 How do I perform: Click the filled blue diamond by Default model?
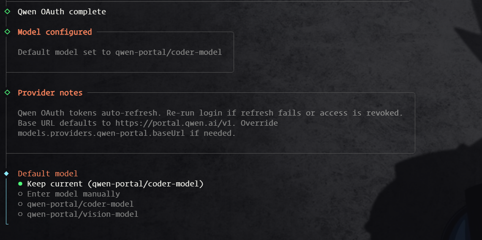point(6,174)
